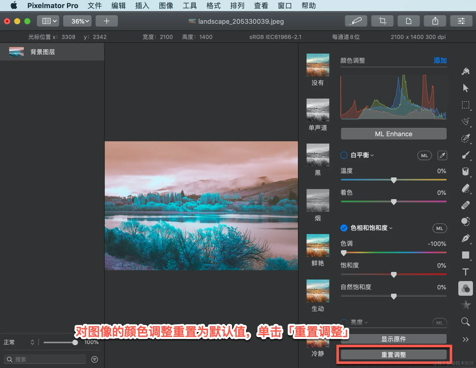Select the Arrange arrow tool
This screenshot has height=368, width=476.
(x=465, y=88)
